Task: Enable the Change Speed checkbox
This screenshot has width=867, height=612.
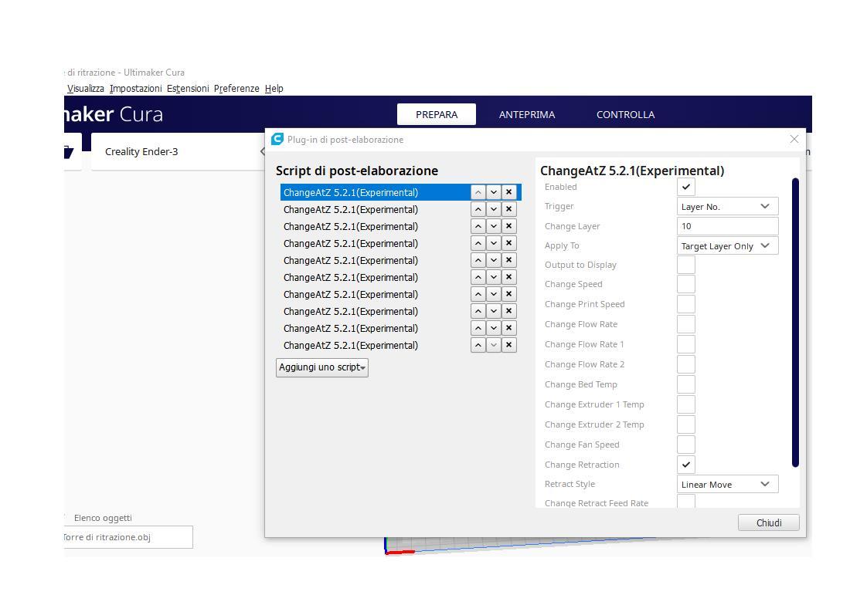Action: click(685, 284)
